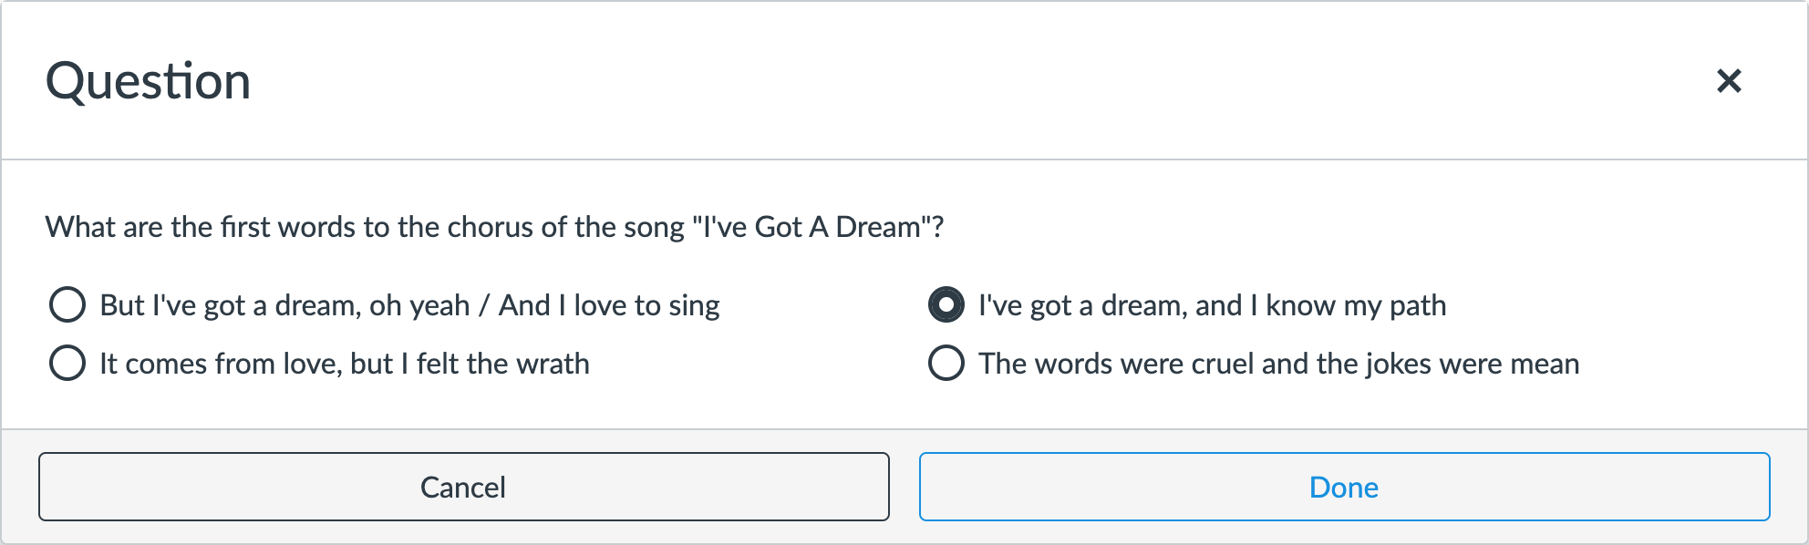Viewport: 1809px width, 545px height.
Task: Click the answer text "I've got a dream, and I know my path"
Action: [1212, 305]
